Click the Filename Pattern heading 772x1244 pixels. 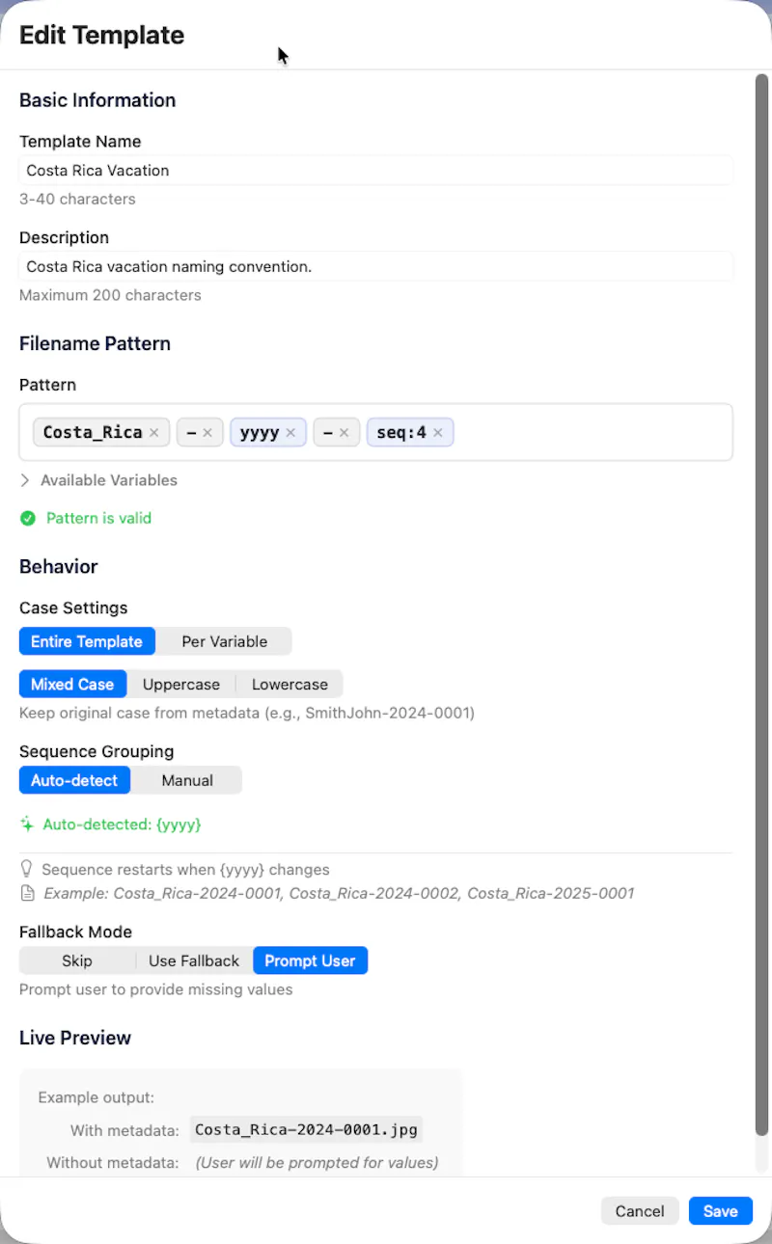pyautogui.click(x=95, y=344)
